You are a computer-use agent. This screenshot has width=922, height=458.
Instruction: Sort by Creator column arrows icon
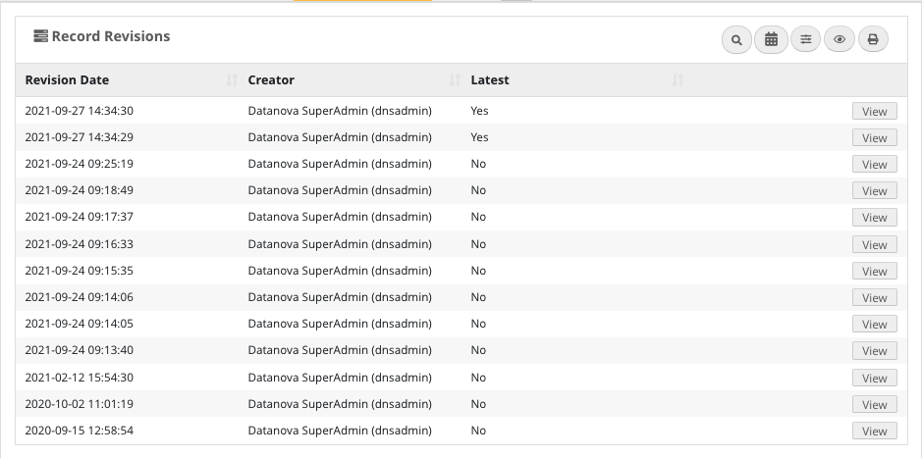click(x=455, y=80)
